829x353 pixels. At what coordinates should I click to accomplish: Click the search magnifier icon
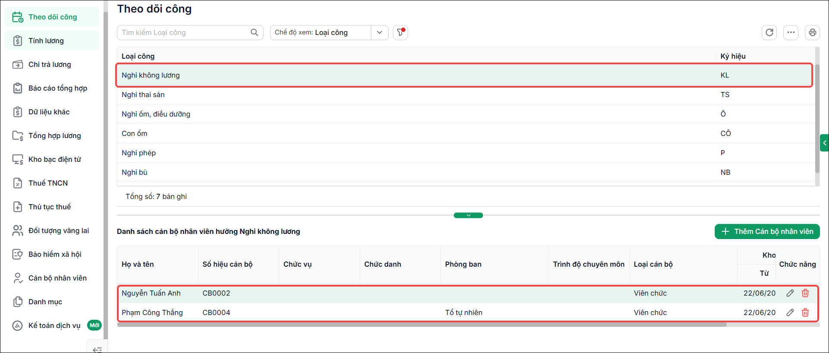coord(254,32)
